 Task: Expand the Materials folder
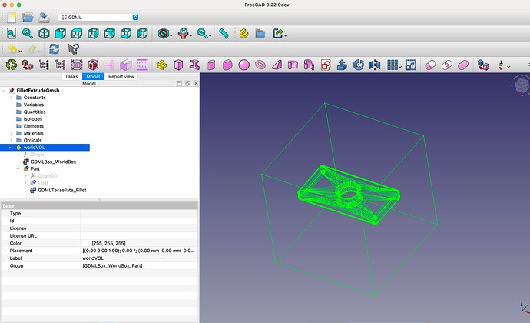coord(12,133)
